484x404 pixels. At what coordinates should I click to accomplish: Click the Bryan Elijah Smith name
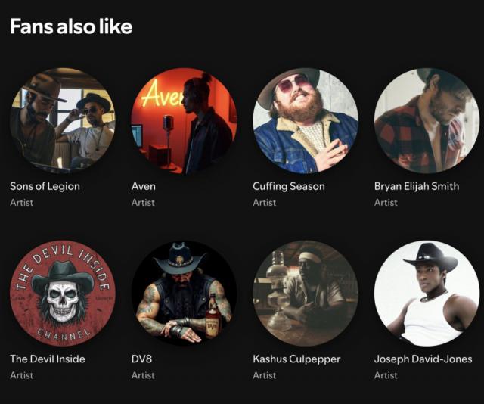tap(417, 187)
